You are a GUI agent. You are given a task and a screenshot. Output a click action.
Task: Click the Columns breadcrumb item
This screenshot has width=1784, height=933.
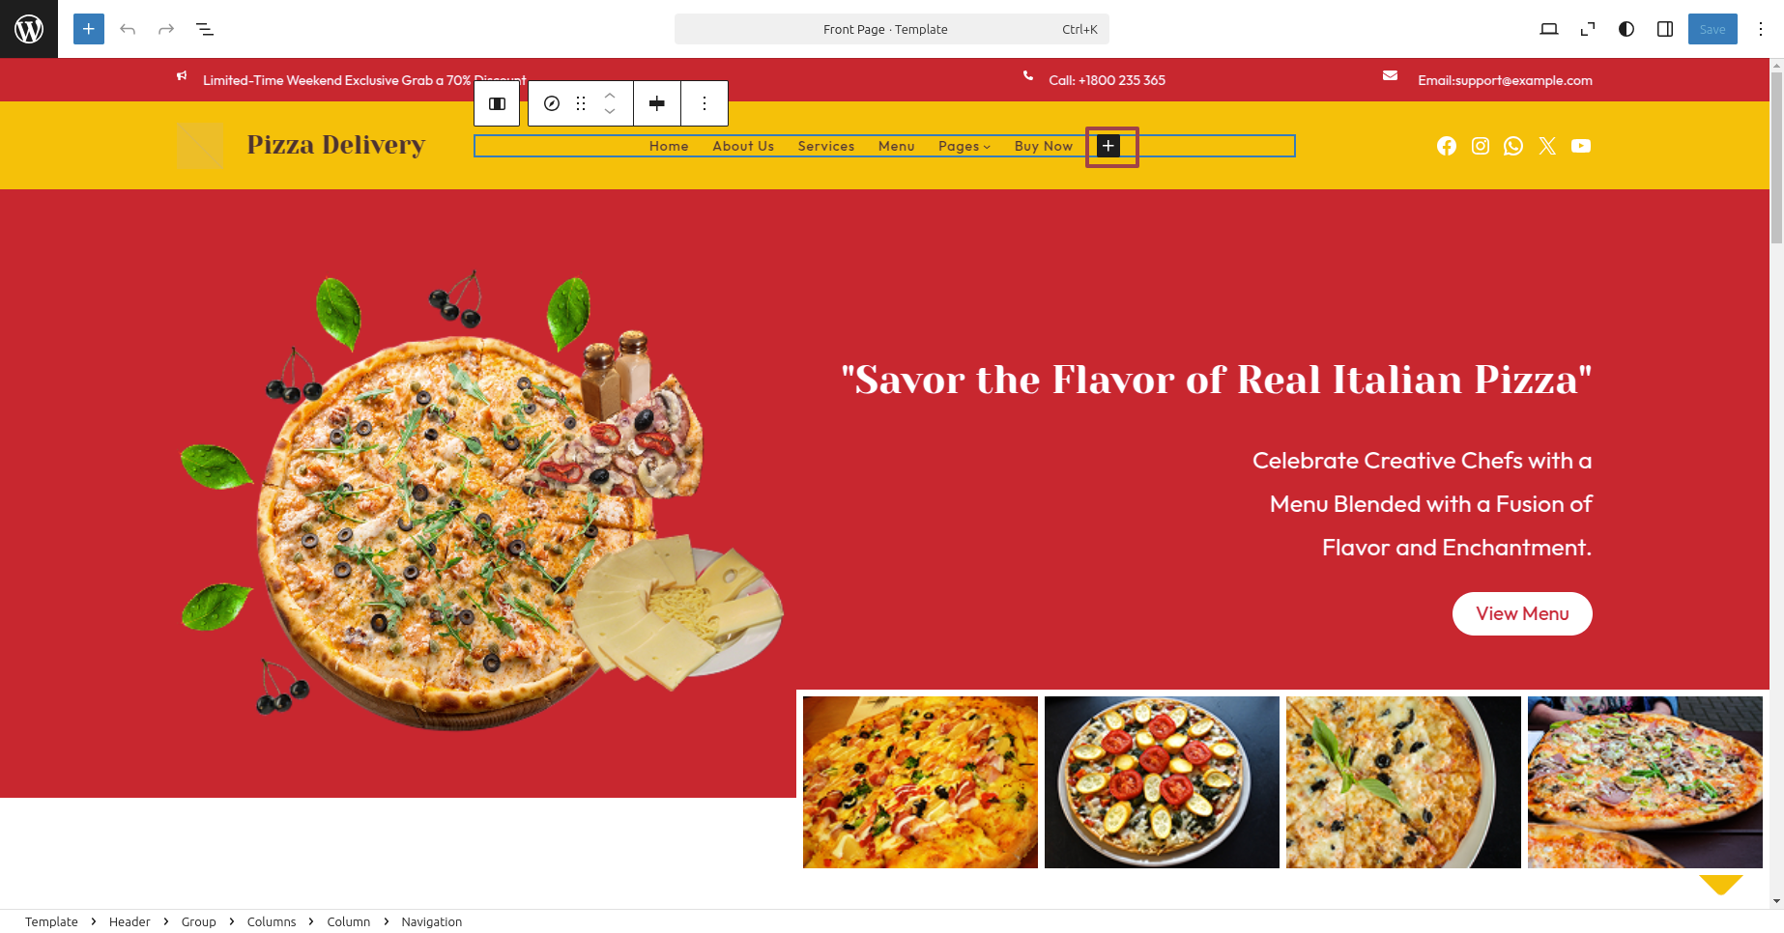click(272, 921)
